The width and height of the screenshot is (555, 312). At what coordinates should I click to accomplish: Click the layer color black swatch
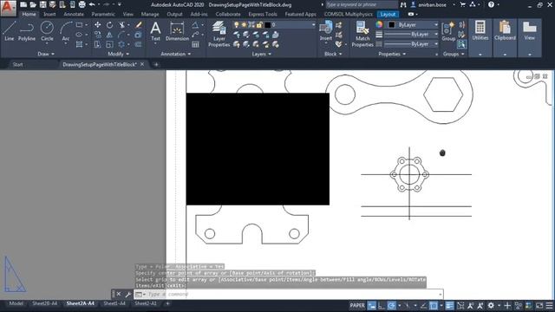coord(268,25)
